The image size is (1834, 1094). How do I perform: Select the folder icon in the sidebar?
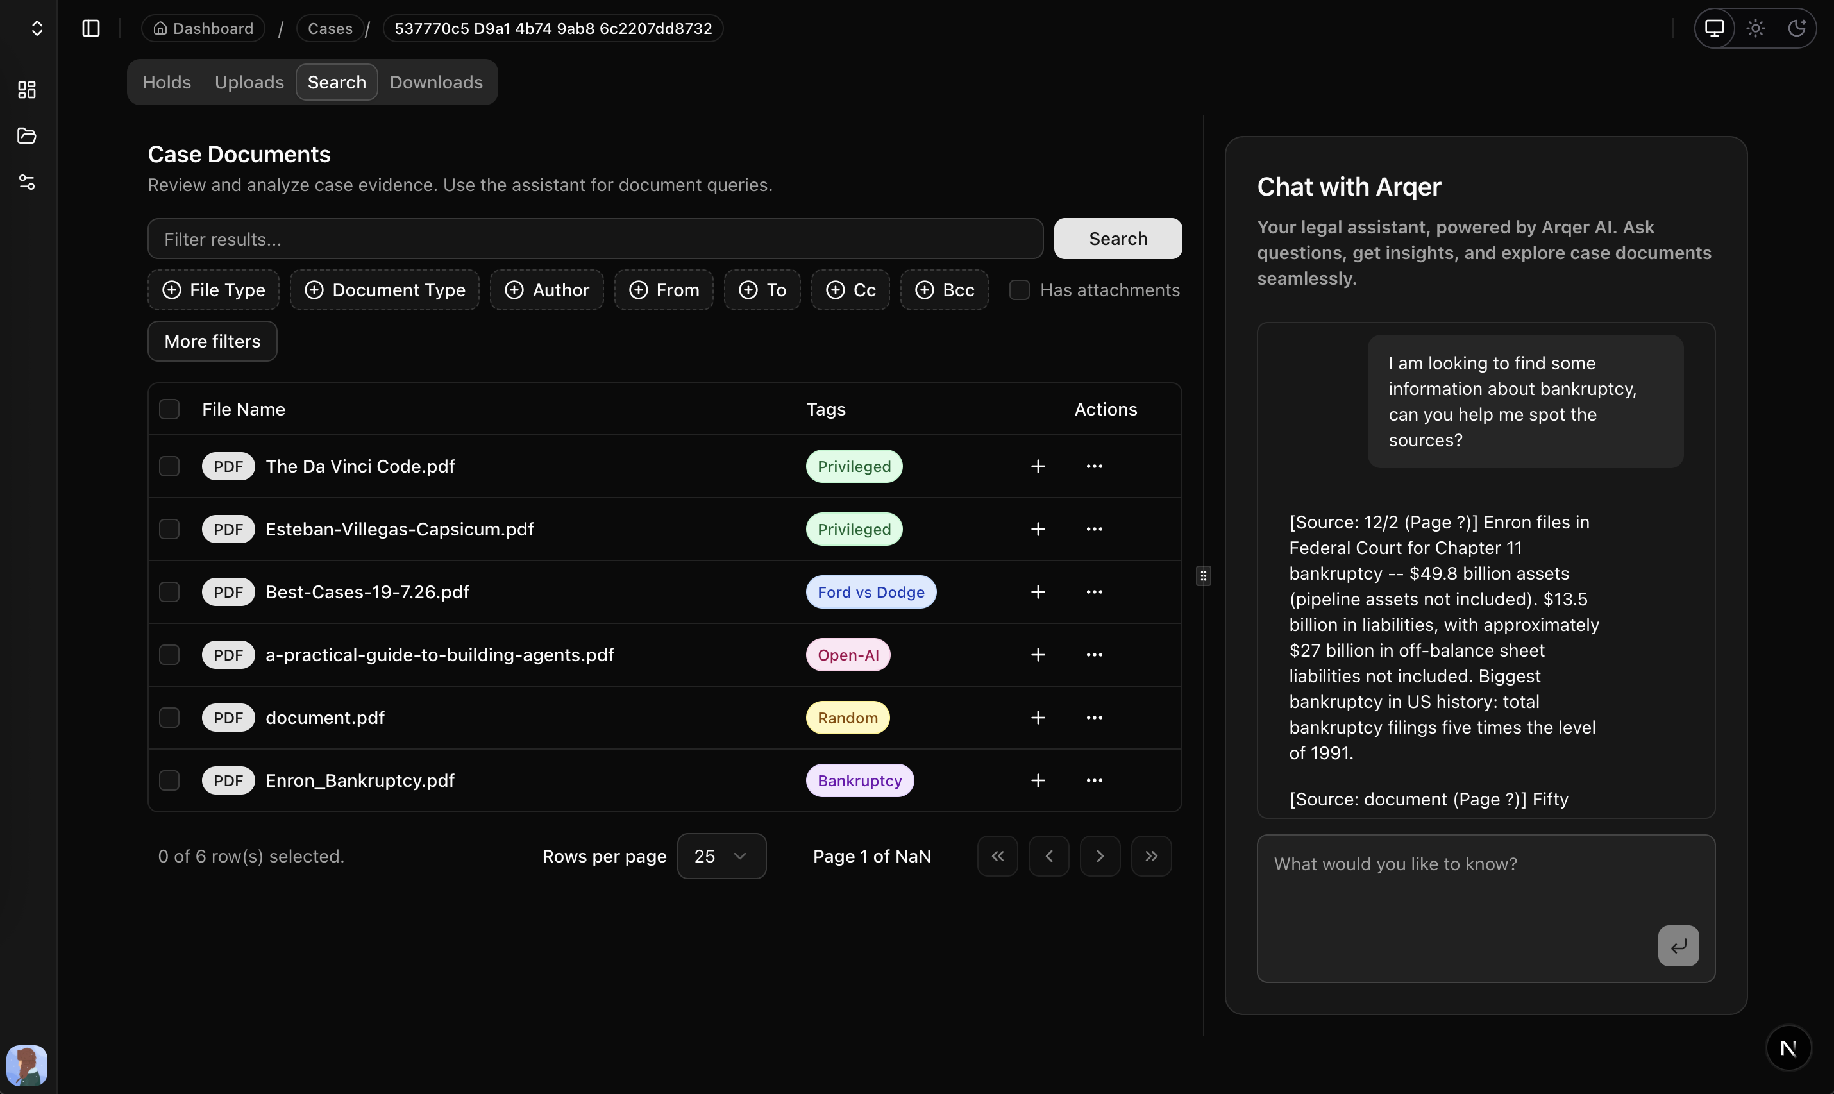[26, 136]
